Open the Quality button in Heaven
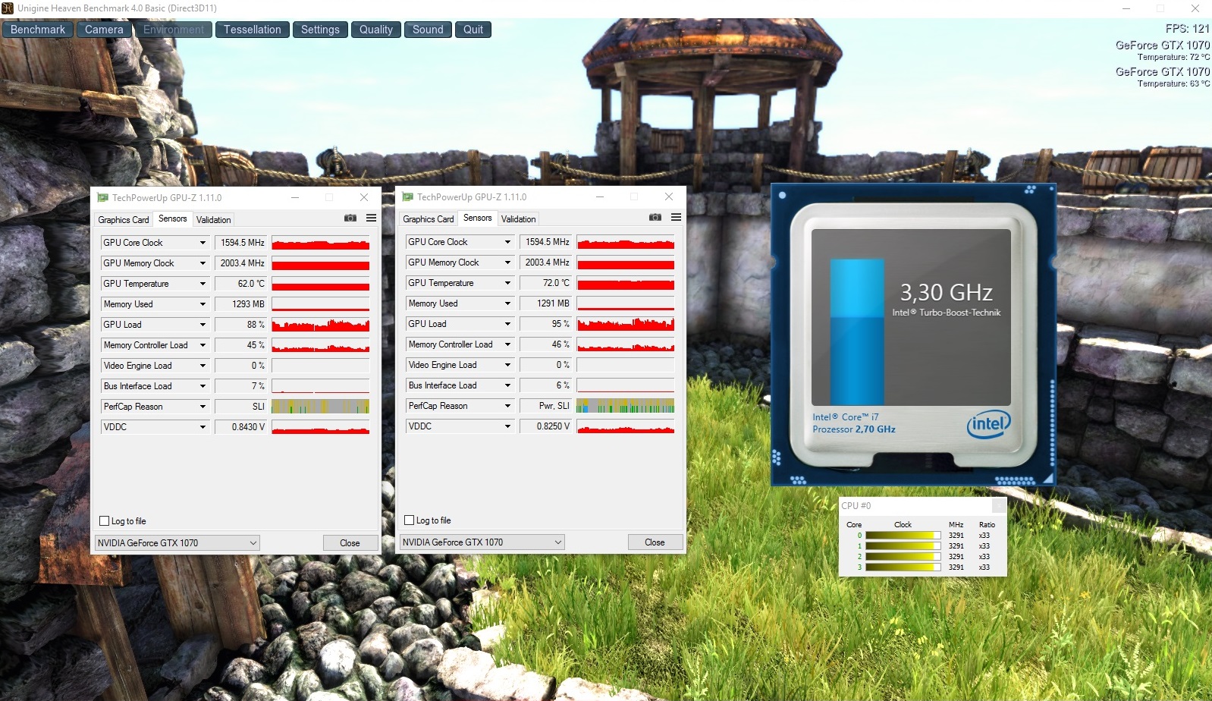 pyautogui.click(x=376, y=30)
